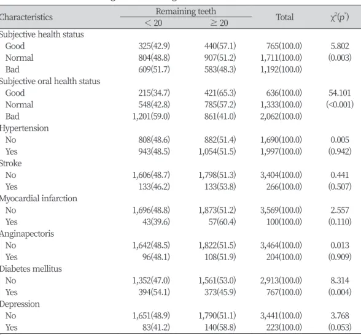
Task: Select cell 133(53.8)
Action: 220,187
